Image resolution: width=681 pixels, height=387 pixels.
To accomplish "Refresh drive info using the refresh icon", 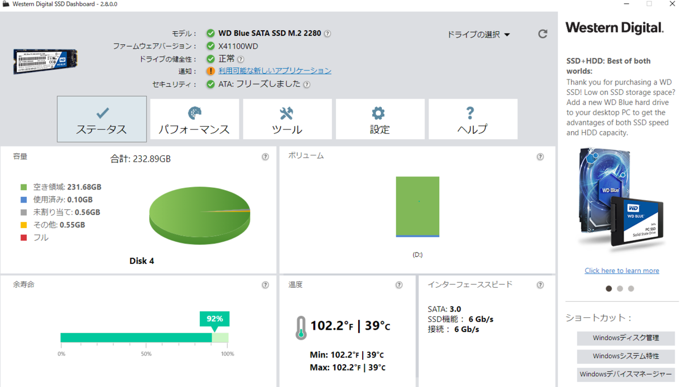I will coord(543,33).
